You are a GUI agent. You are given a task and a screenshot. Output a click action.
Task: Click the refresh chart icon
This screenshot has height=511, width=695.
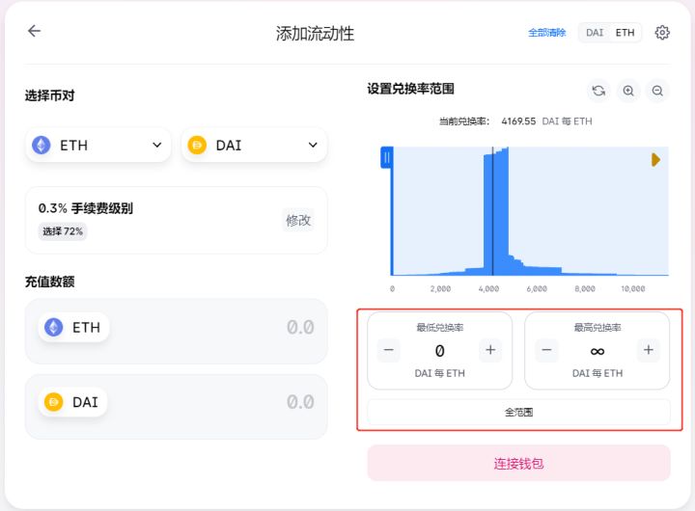tap(598, 91)
